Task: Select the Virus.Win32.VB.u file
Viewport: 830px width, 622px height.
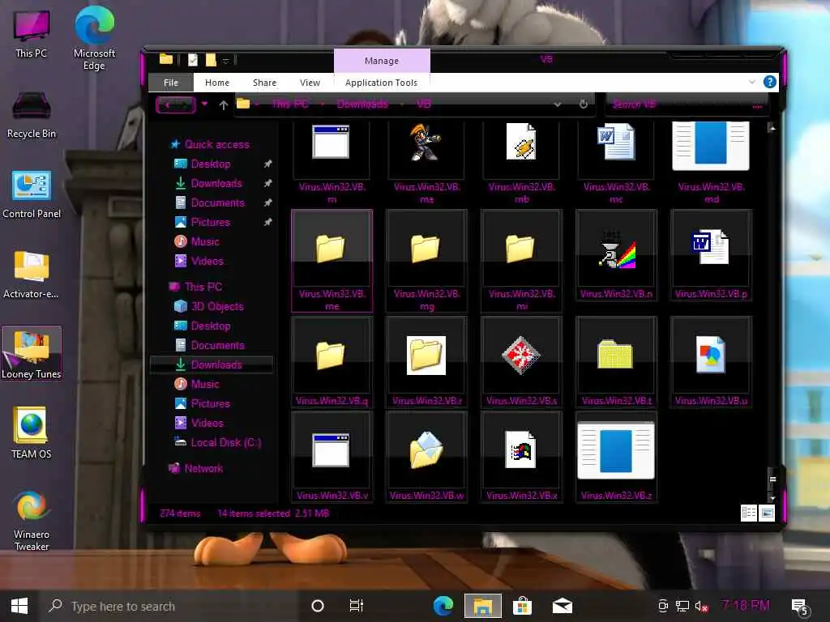Action: pos(711,362)
